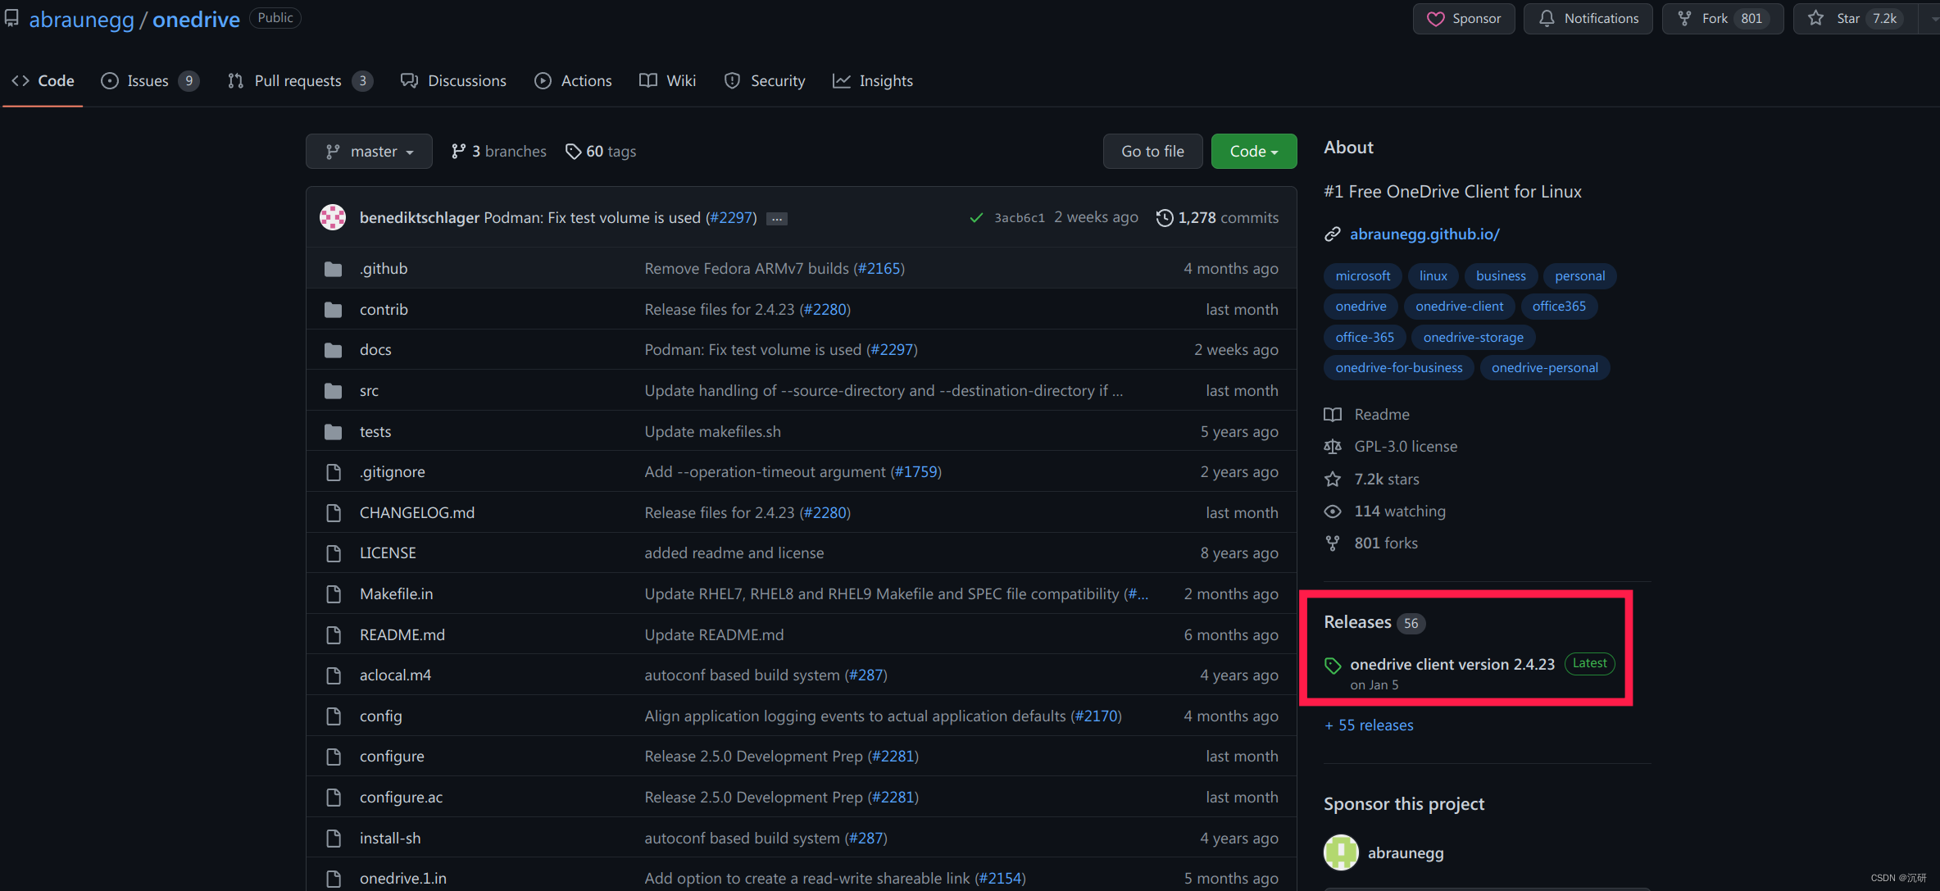Click the file icon beside configure.ac
This screenshot has height=891, width=1940.
coord(333,798)
